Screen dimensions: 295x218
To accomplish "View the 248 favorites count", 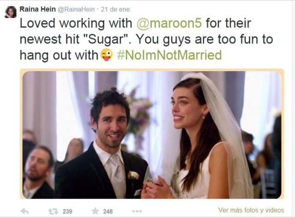I will [108, 212].
